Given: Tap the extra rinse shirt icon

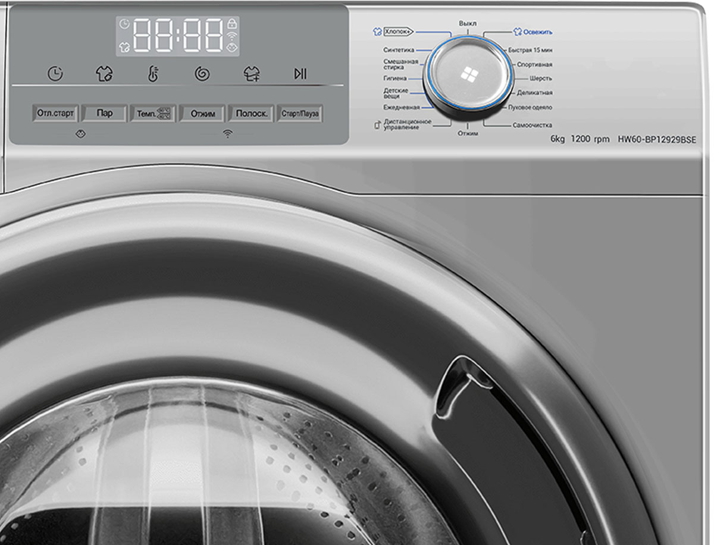Looking at the screenshot, I should [x=252, y=74].
